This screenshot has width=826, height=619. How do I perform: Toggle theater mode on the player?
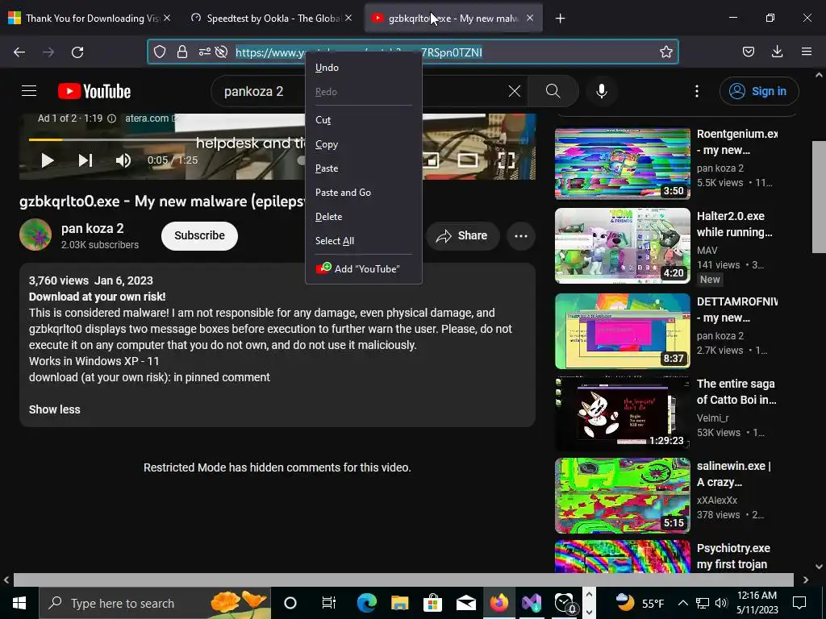[467, 160]
